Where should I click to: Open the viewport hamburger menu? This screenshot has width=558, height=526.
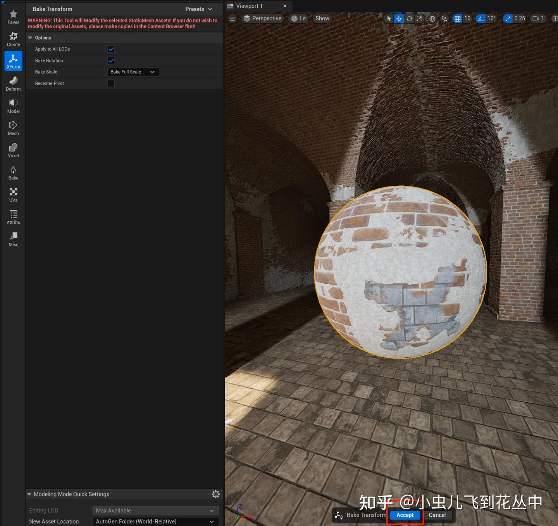point(232,18)
